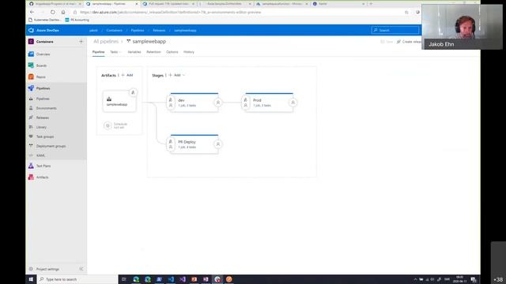Screen dimensions: 506x284
Task: Select the Prod stage card
Action: click(269, 103)
